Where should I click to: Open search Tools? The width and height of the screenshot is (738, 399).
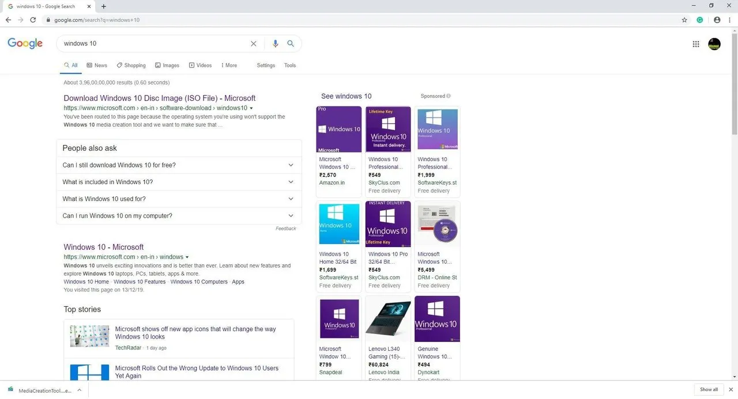pos(290,65)
